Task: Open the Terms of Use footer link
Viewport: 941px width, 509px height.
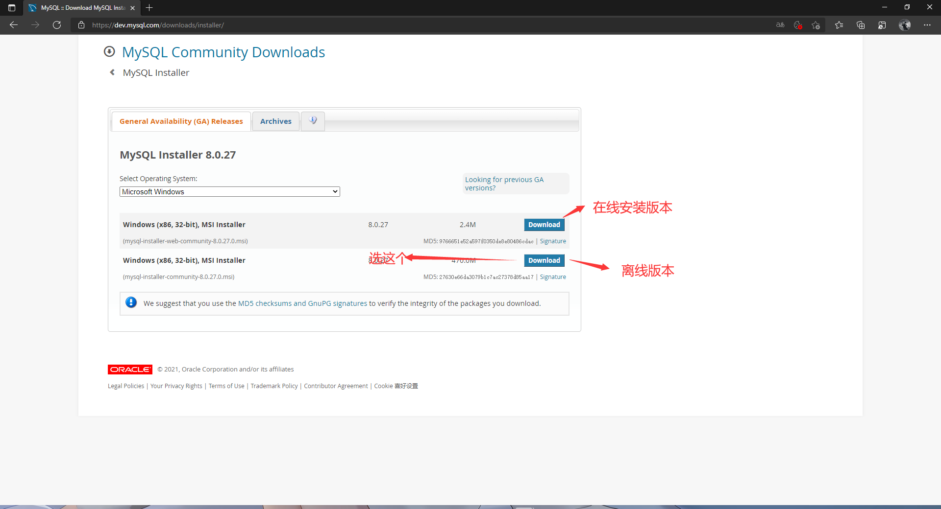Action: pos(226,386)
